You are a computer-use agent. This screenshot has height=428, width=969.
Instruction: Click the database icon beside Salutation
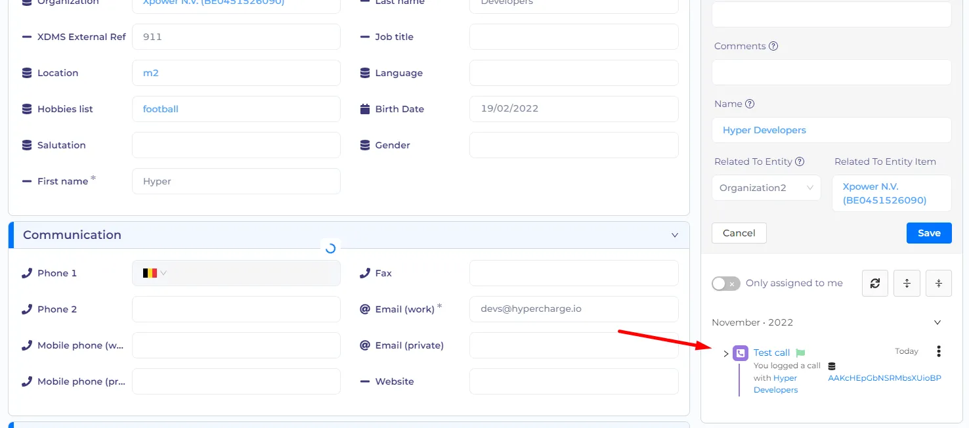pyautogui.click(x=27, y=145)
